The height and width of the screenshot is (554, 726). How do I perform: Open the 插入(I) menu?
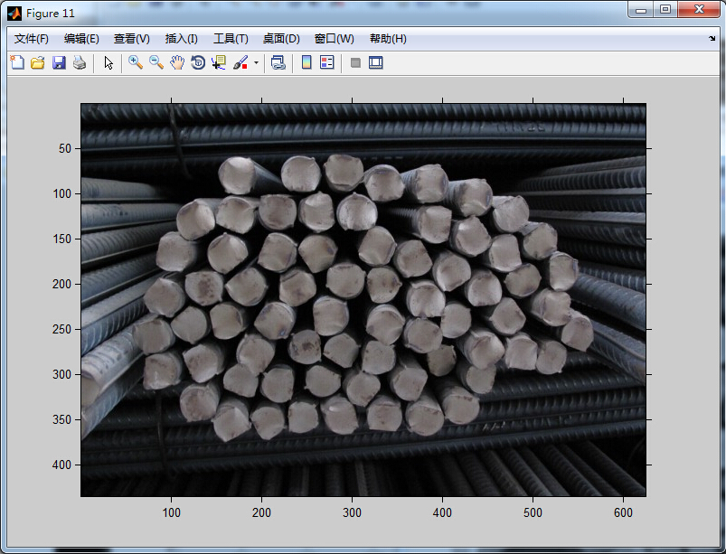pos(182,39)
